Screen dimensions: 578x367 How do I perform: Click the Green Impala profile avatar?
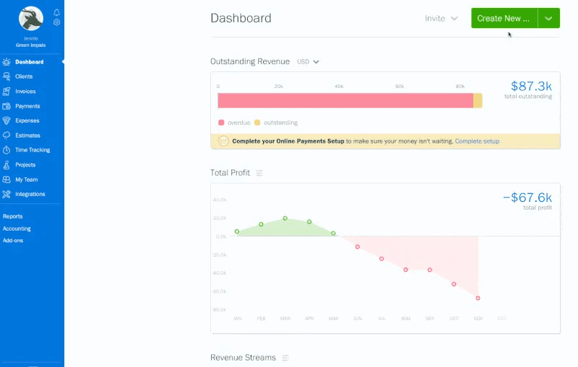coord(30,19)
